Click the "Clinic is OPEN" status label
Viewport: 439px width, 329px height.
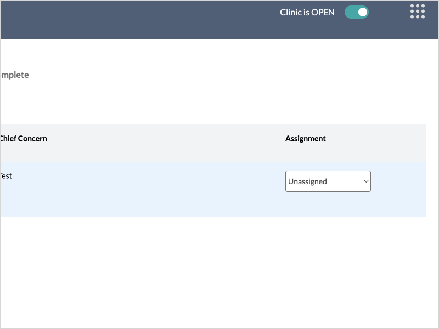pos(307,12)
